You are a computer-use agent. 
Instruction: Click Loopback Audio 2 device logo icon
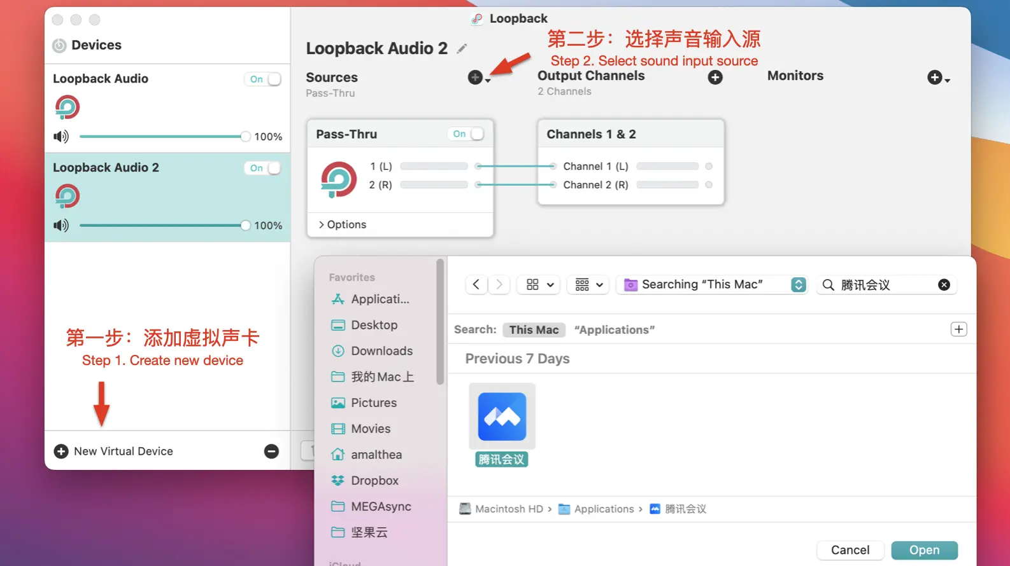tap(67, 197)
